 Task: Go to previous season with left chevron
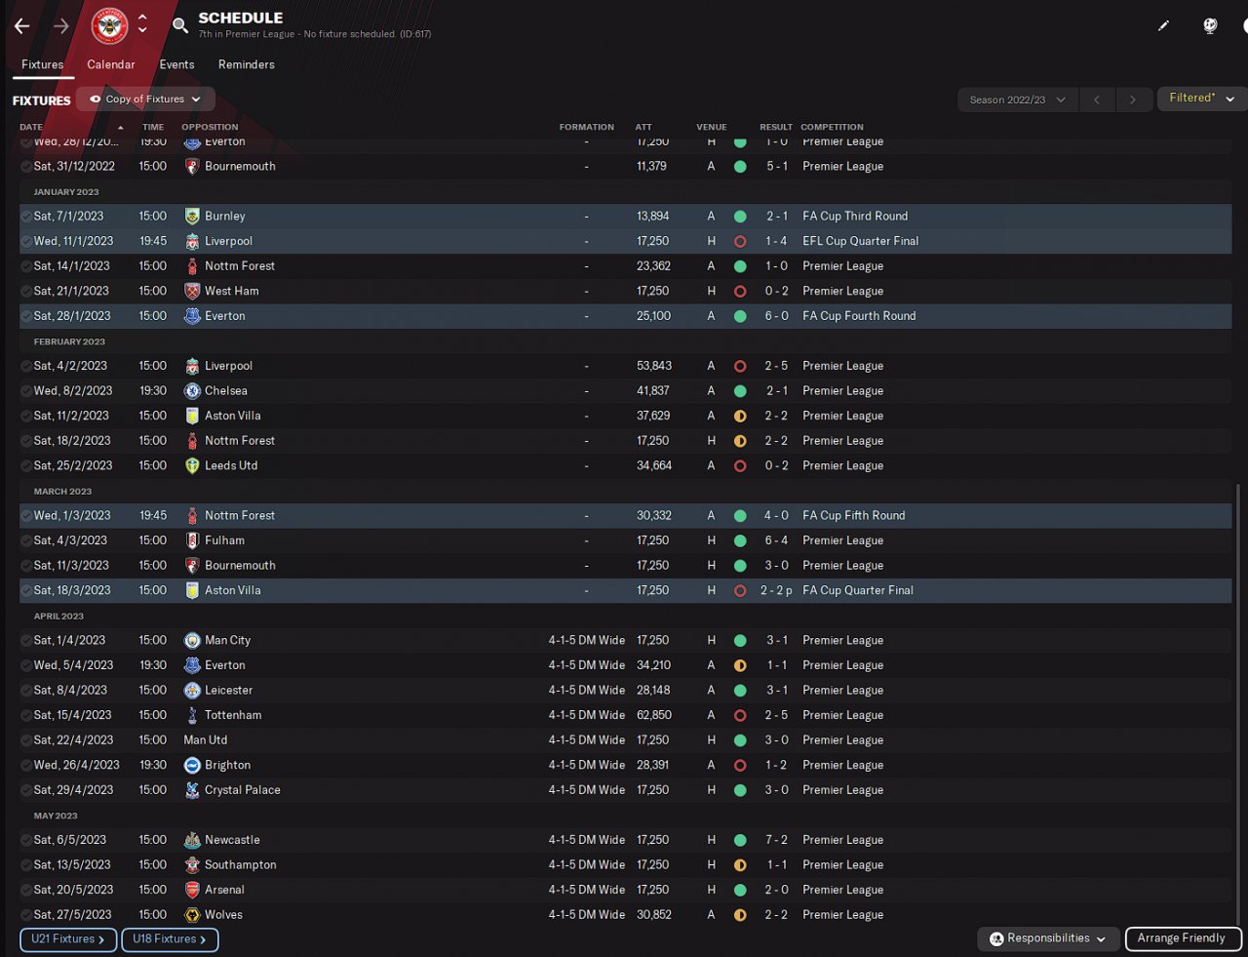[x=1097, y=100]
